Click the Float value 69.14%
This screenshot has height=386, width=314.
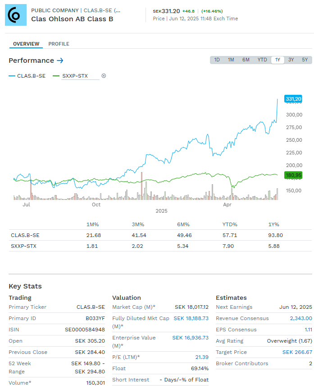click(x=200, y=368)
